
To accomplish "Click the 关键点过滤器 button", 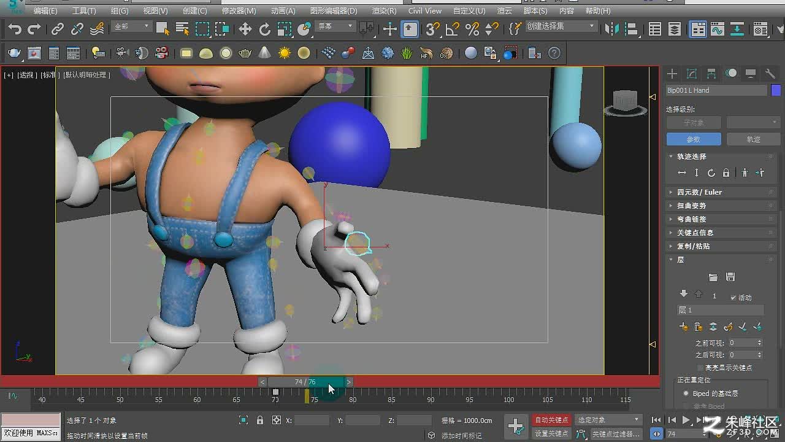I will 616,433.
